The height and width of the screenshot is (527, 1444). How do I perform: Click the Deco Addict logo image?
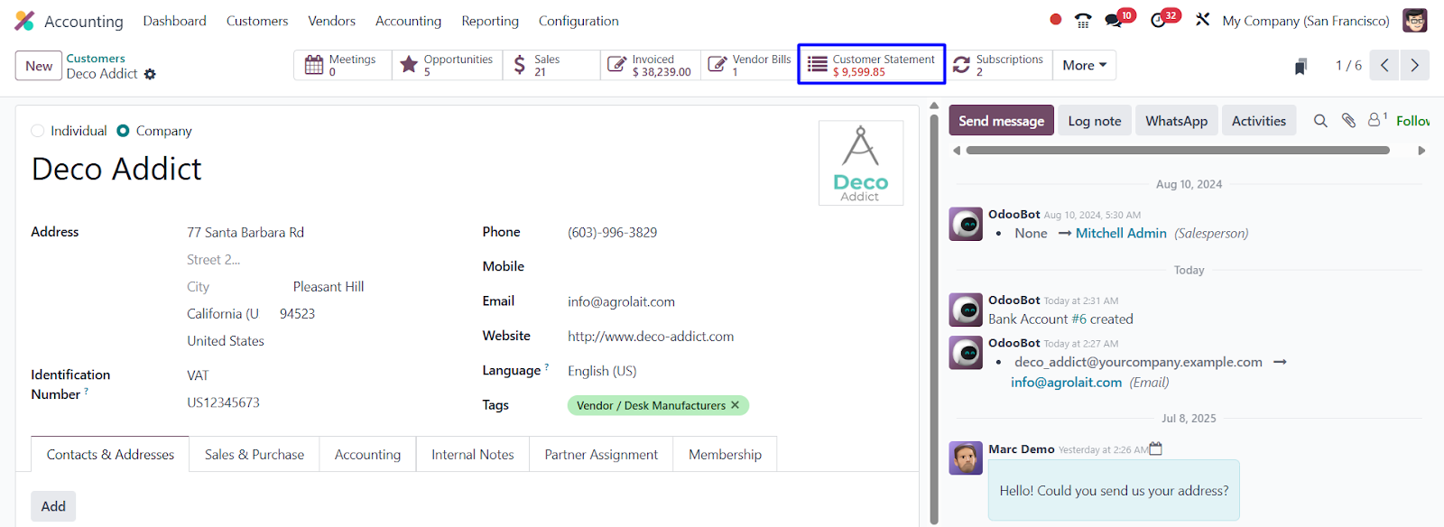click(x=861, y=163)
